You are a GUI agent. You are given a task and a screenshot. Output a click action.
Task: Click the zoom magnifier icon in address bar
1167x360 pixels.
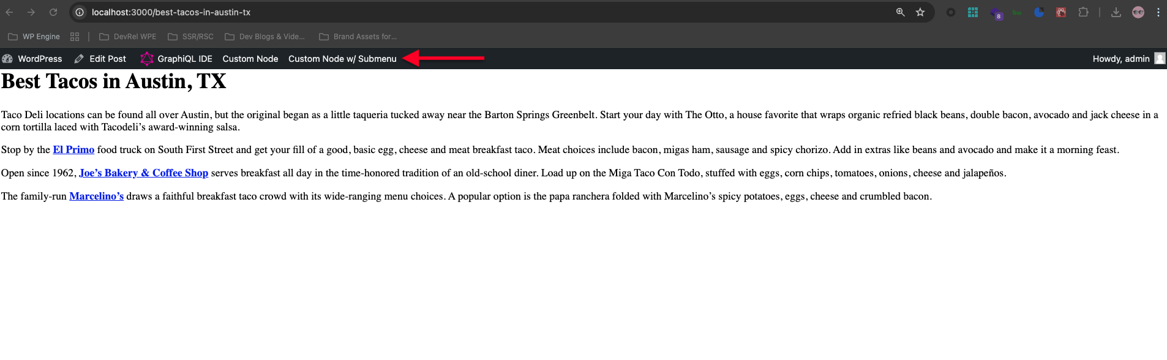[900, 12]
